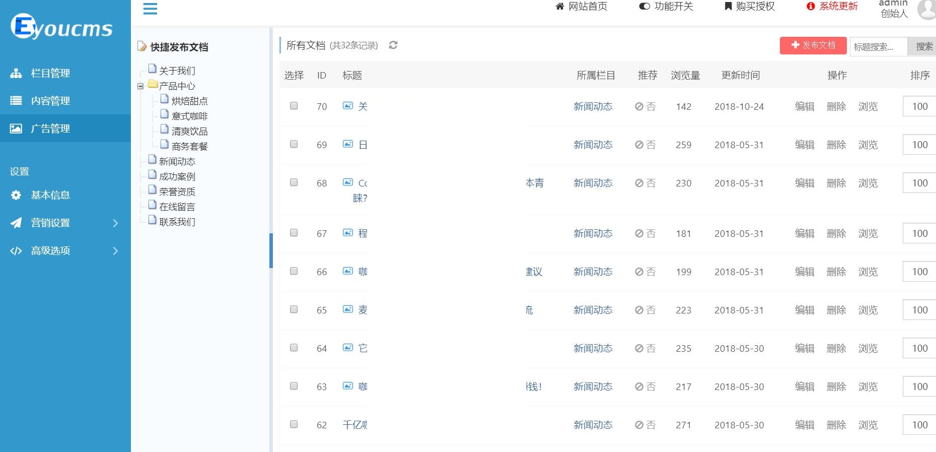Click the sort order field for row 70

click(919, 106)
